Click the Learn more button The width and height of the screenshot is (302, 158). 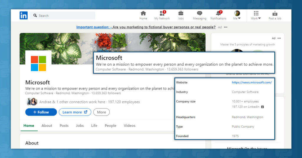coord(75,112)
